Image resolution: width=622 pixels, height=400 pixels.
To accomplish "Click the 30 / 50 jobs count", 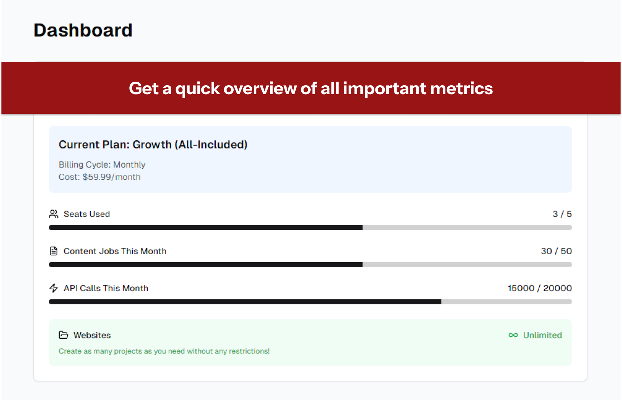I will click(556, 251).
